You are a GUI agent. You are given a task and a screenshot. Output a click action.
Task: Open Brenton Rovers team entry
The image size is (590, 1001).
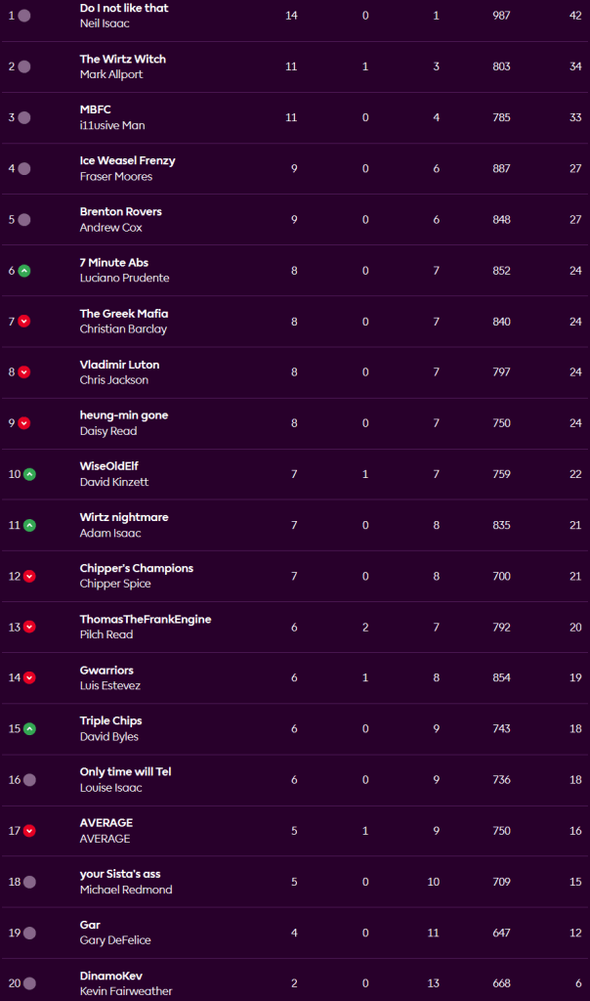[121, 211]
